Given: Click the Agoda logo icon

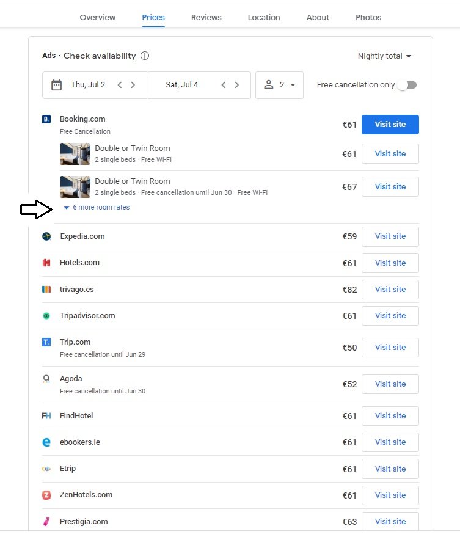Looking at the screenshot, I should pos(46,378).
